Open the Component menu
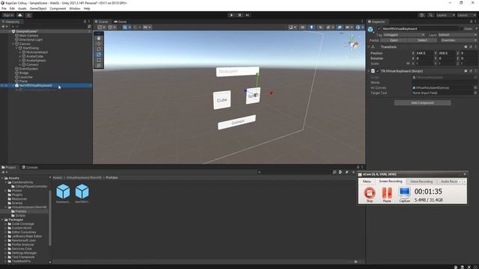Image resolution: width=479 pixels, height=269 pixels. [x=58, y=8]
